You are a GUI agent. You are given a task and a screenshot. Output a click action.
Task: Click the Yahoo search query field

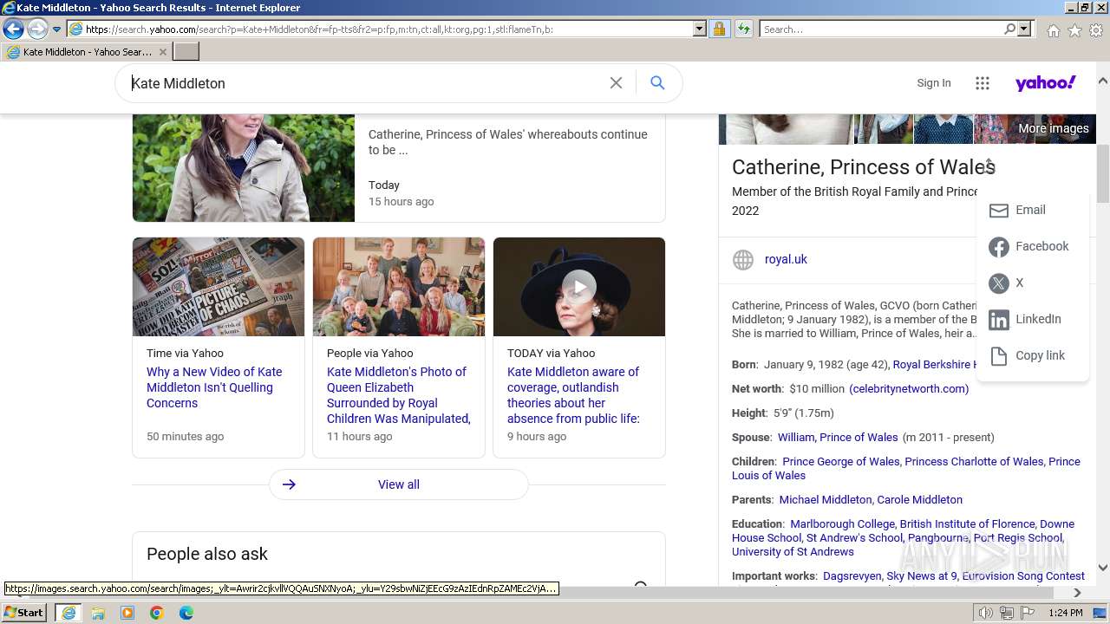(x=364, y=83)
